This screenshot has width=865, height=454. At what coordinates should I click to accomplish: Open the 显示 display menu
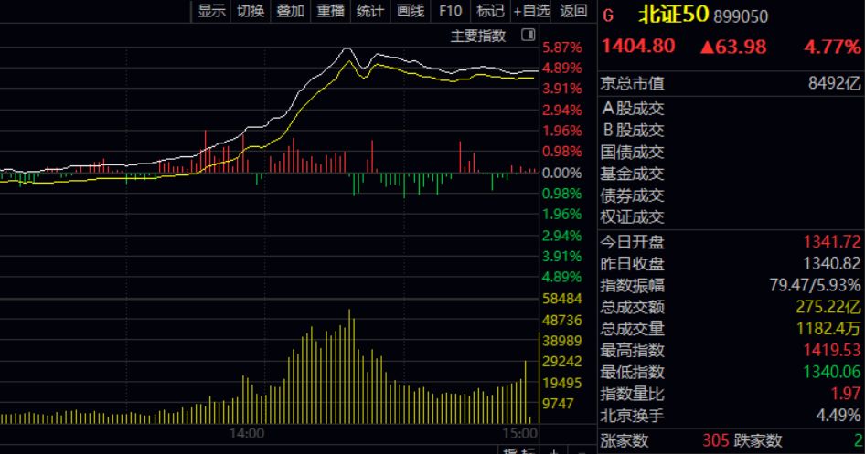click(211, 11)
